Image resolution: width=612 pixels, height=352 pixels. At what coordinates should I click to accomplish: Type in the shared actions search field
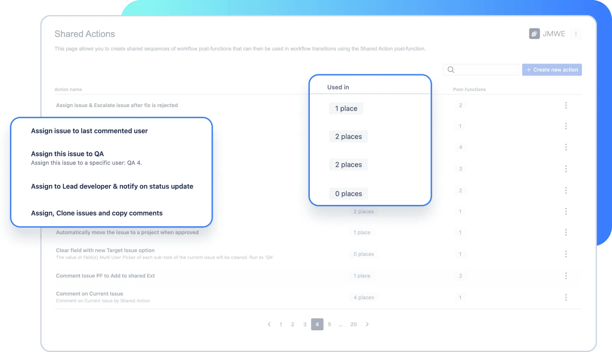(486, 70)
